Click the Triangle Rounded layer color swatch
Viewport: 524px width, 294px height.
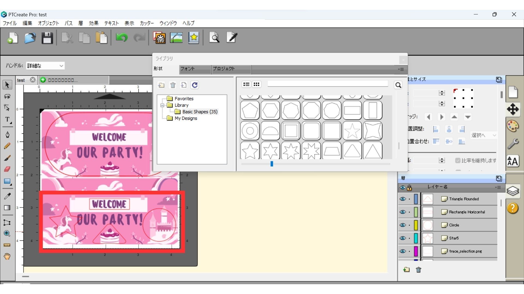pos(416,199)
